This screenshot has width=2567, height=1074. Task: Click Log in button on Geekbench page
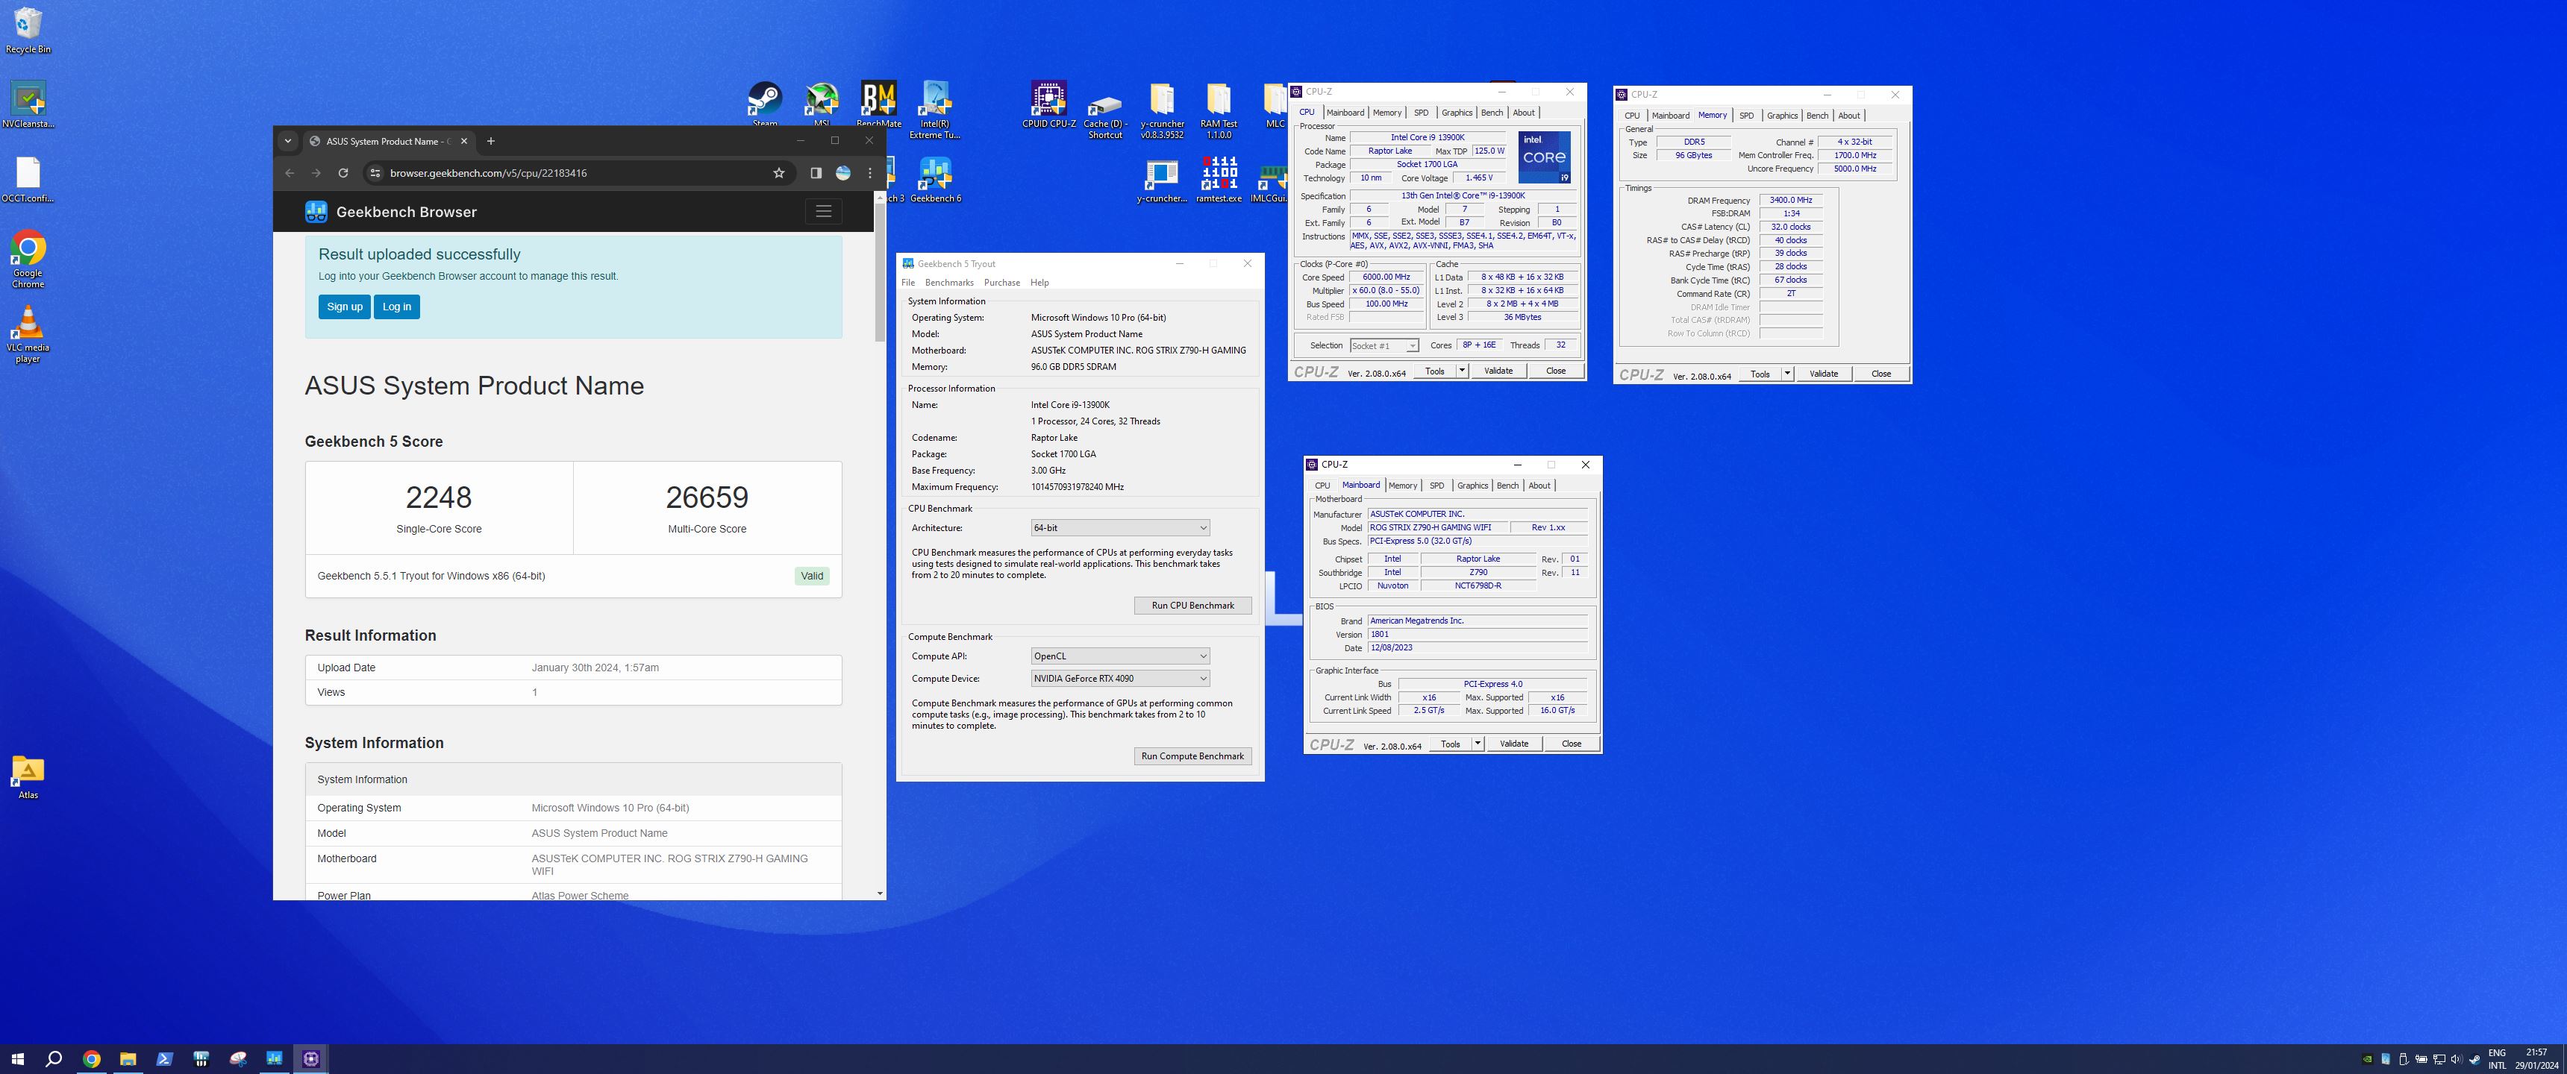pyautogui.click(x=396, y=307)
